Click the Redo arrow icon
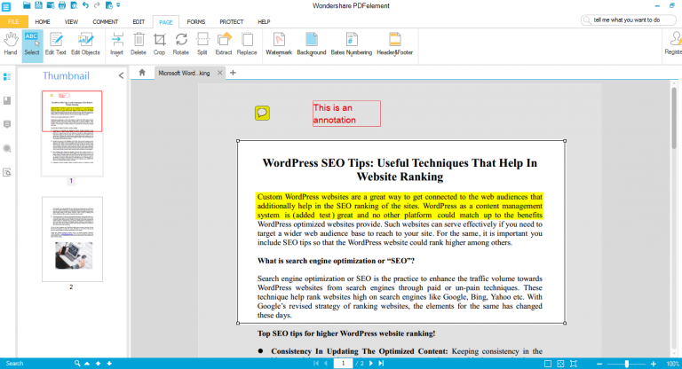 (x=97, y=5)
